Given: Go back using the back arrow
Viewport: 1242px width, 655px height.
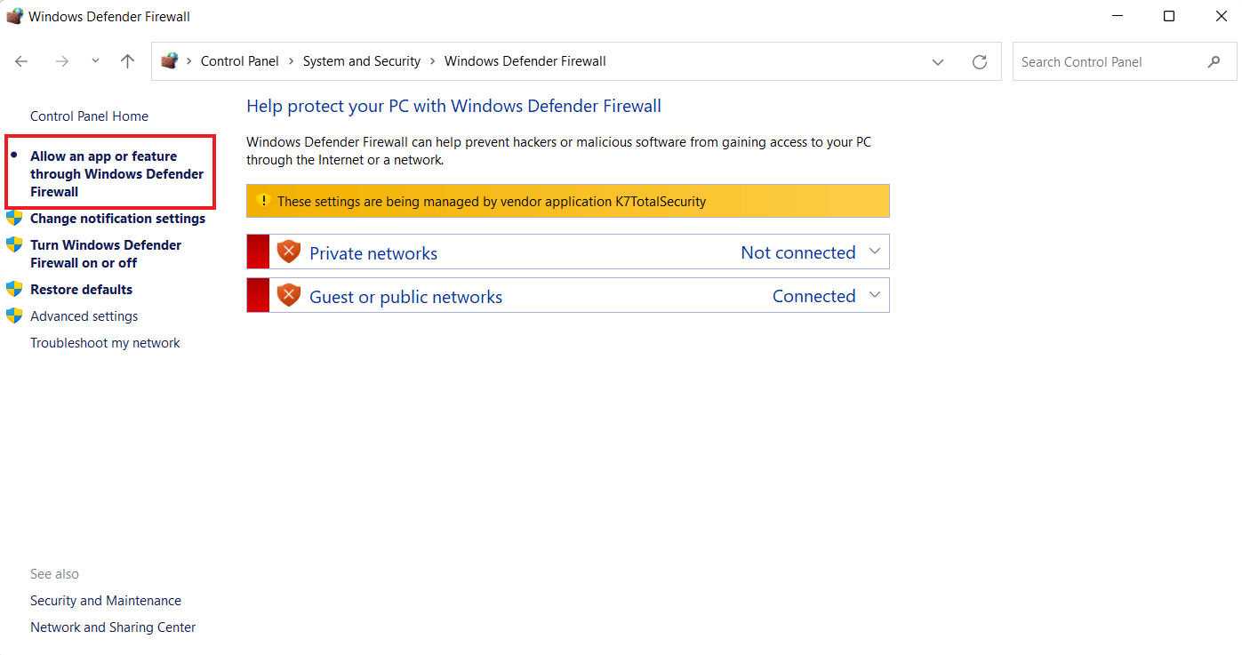Looking at the screenshot, I should click(x=22, y=61).
